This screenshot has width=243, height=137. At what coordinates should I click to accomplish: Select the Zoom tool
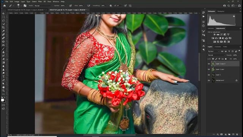point(3,91)
